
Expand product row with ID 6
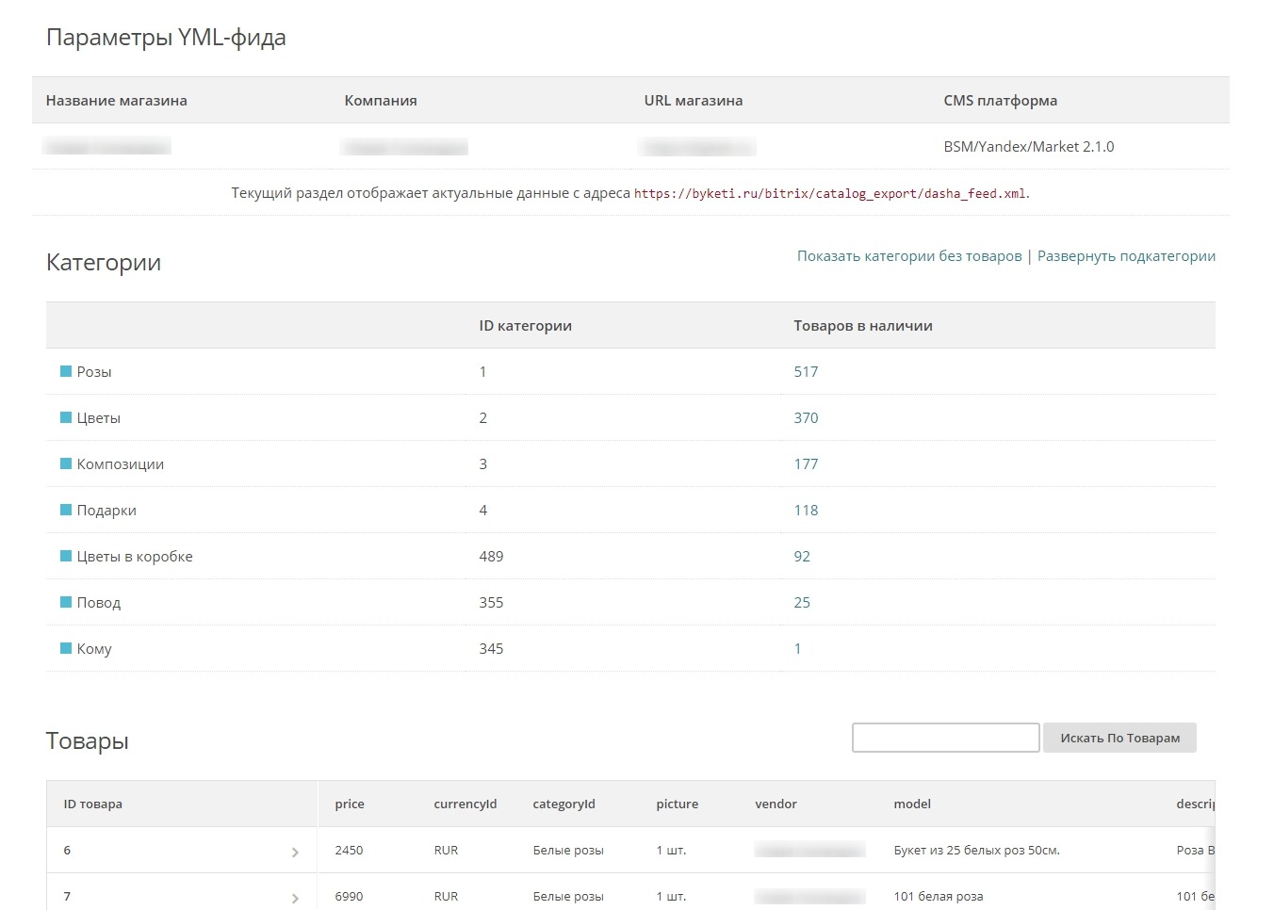(x=295, y=852)
